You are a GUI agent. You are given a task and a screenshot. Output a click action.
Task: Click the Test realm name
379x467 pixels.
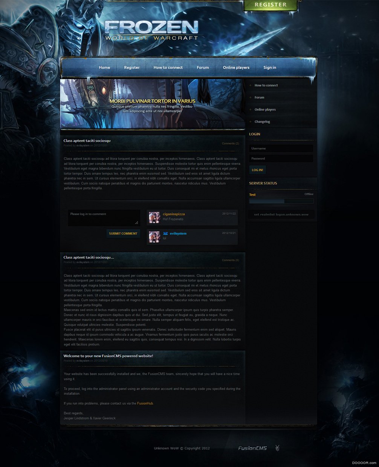click(x=252, y=194)
